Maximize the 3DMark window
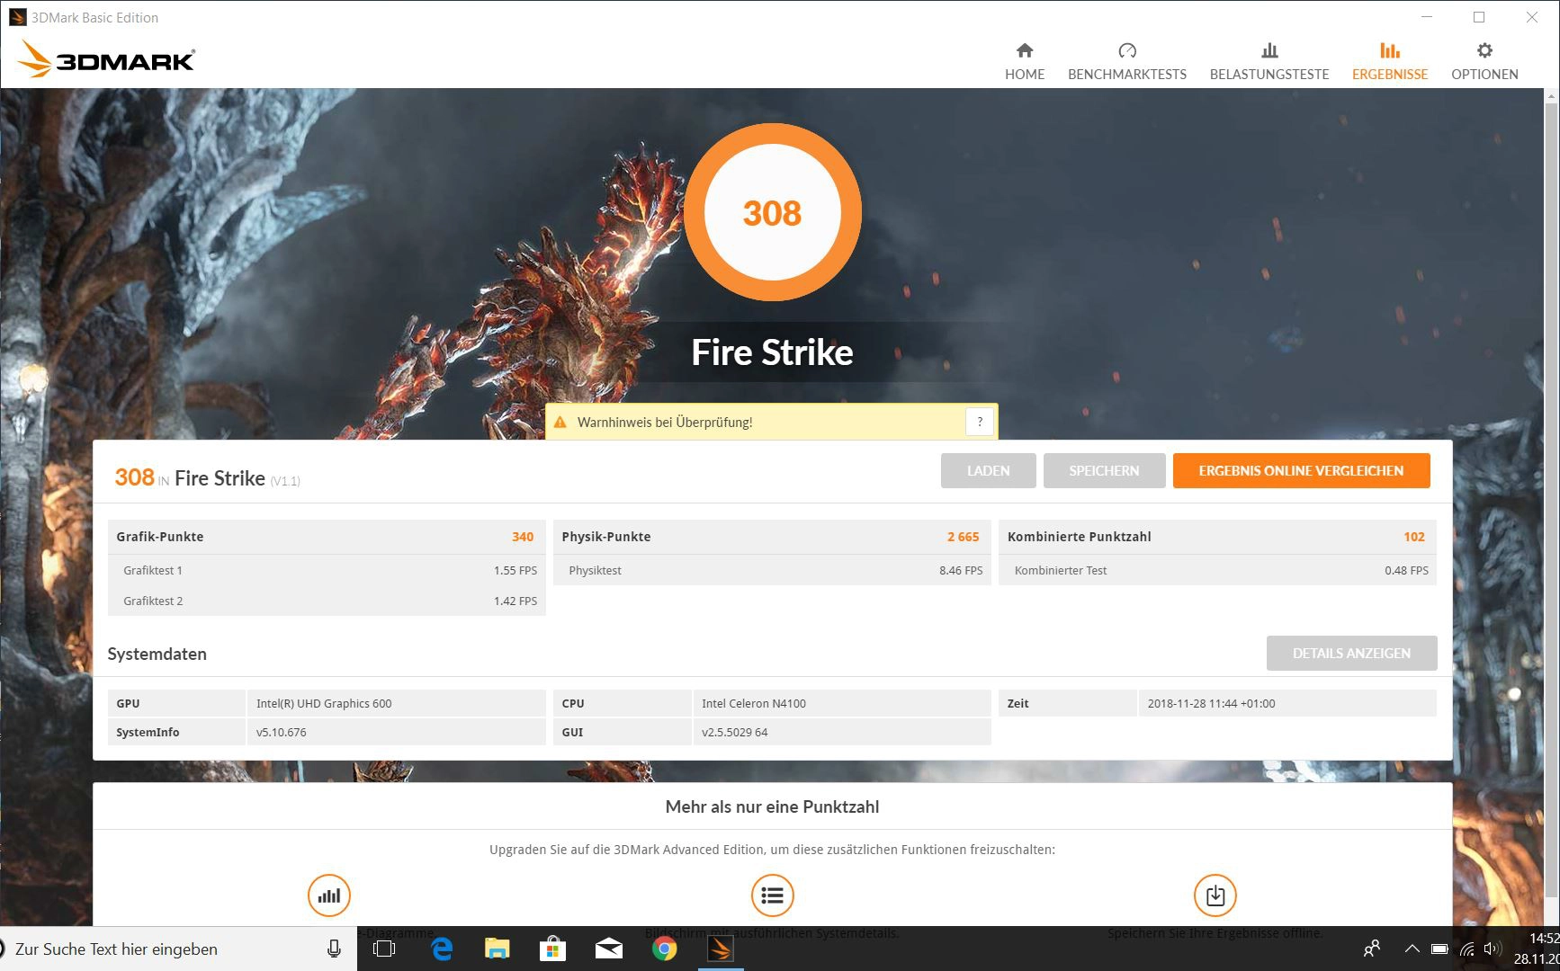The image size is (1560, 971). 1479,17
